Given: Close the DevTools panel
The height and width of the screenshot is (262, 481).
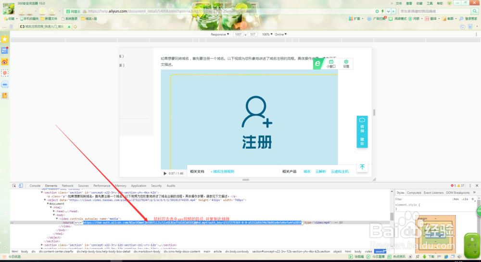Looking at the screenshot, I should (x=477, y=186).
